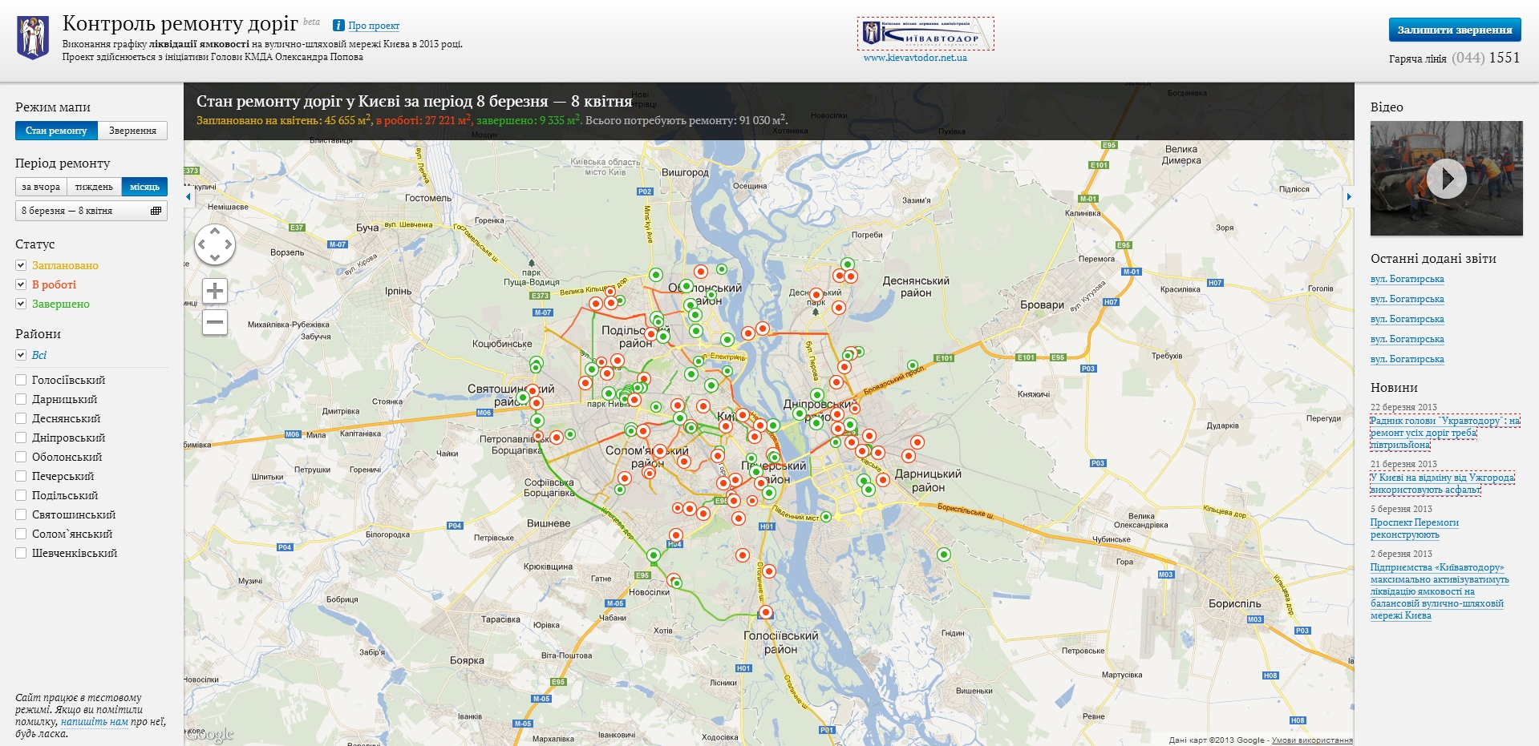1539x746 pixels.
Task: Tick the Шевченківський district checkbox
Action: pyautogui.click(x=22, y=553)
